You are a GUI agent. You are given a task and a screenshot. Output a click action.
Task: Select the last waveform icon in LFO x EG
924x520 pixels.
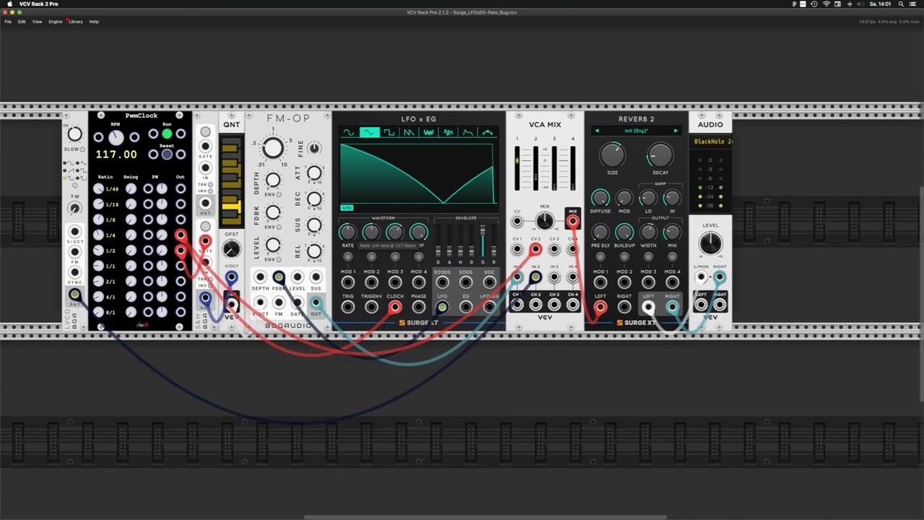click(x=487, y=132)
